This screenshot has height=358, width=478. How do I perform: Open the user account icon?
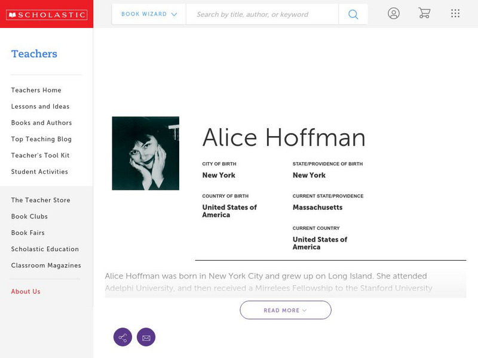pyautogui.click(x=393, y=14)
